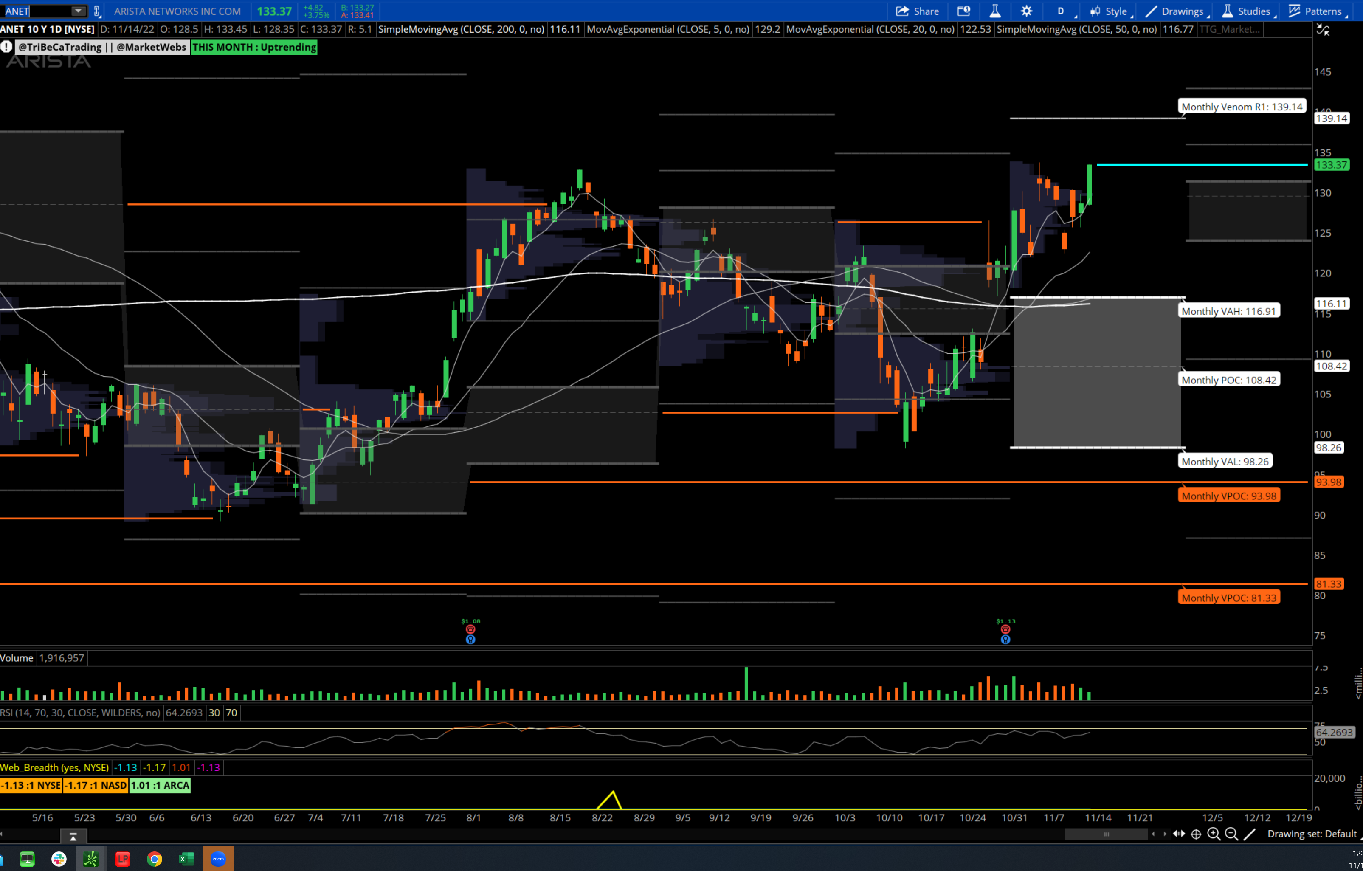Click the Web_Breadth study label
Screen dimensions: 1363x871
pos(54,767)
